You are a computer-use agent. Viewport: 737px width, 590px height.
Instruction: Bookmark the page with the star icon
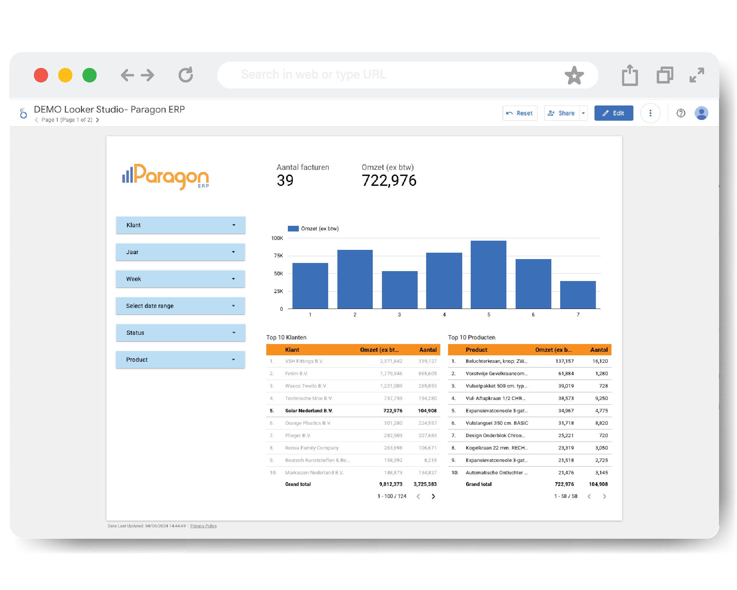[574, 75]
